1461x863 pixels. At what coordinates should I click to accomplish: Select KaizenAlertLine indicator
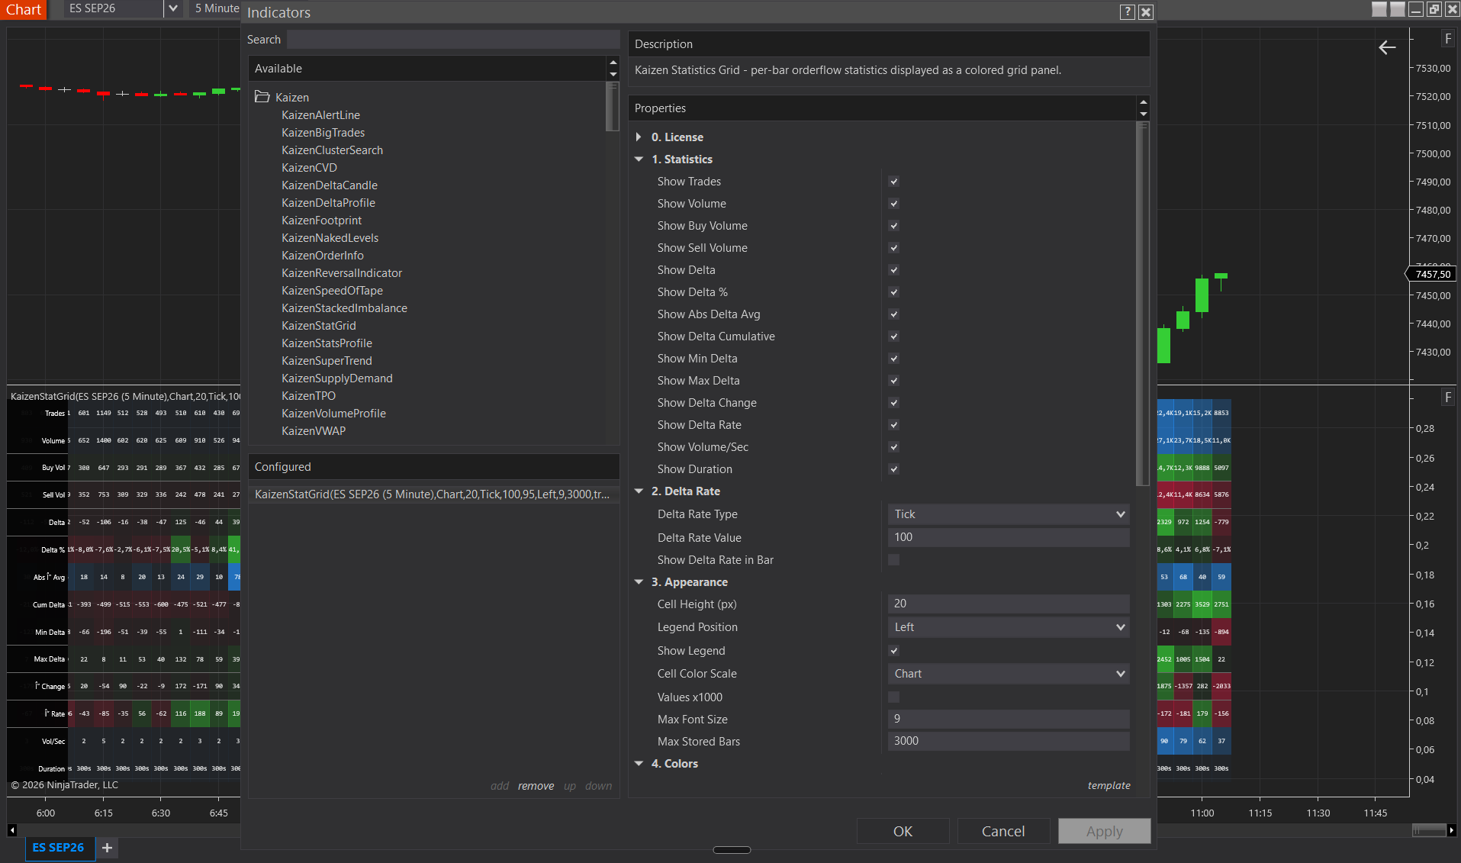(x=320, y=115)
